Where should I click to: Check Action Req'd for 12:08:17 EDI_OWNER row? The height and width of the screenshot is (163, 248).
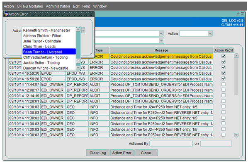pos(224,90)
